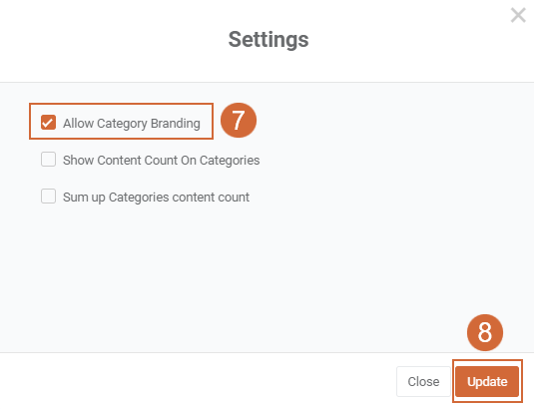Image resolution: width=534 pixels, height=409 pixels.
Task: Click the orange step 8 badge
Action: (x=485, y=332)
